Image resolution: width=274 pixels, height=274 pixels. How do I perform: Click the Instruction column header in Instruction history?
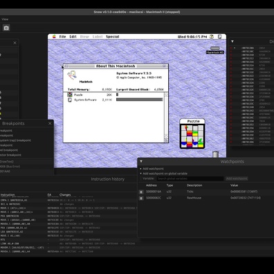coord(8,194)
